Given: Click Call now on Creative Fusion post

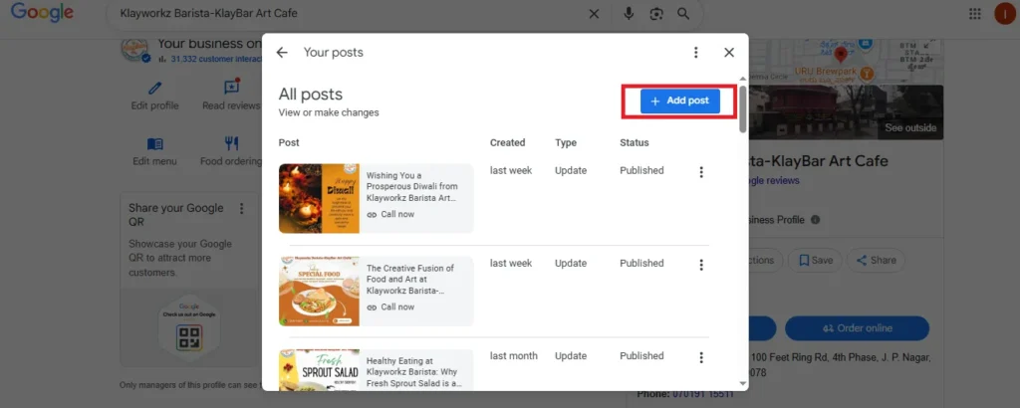Looking at the screenshot, I should coord(390,307).
